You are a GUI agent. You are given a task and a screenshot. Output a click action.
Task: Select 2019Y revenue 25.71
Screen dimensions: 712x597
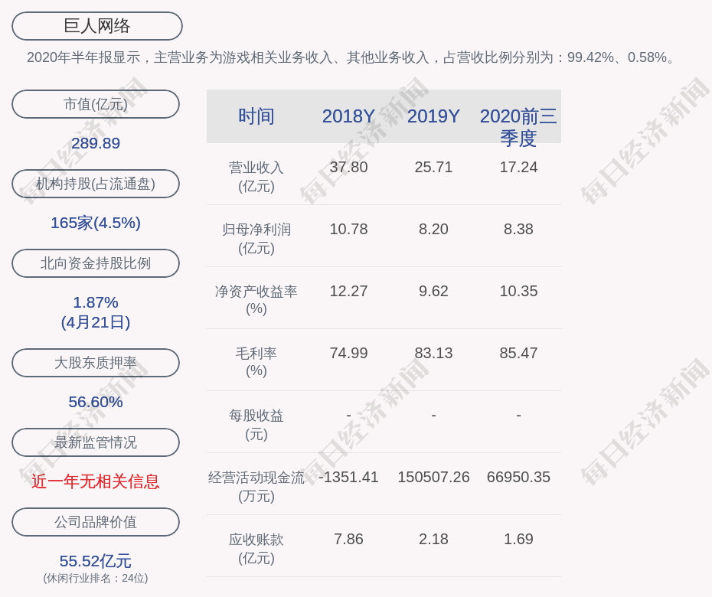[x=433, y=167]
